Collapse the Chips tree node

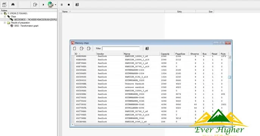(x=5, y=17)
